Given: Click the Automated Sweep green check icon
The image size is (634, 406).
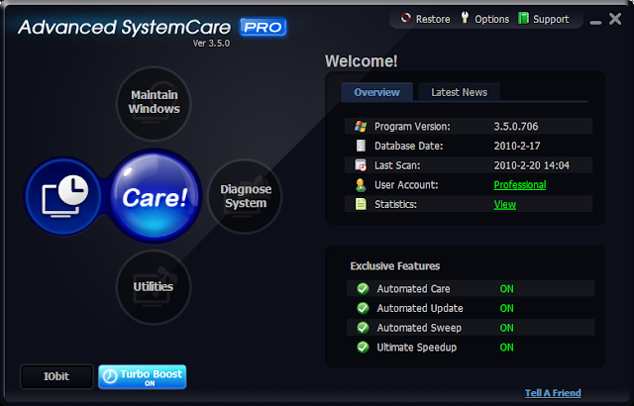Looking at the screenshot, I should click(x=363, y=328).
